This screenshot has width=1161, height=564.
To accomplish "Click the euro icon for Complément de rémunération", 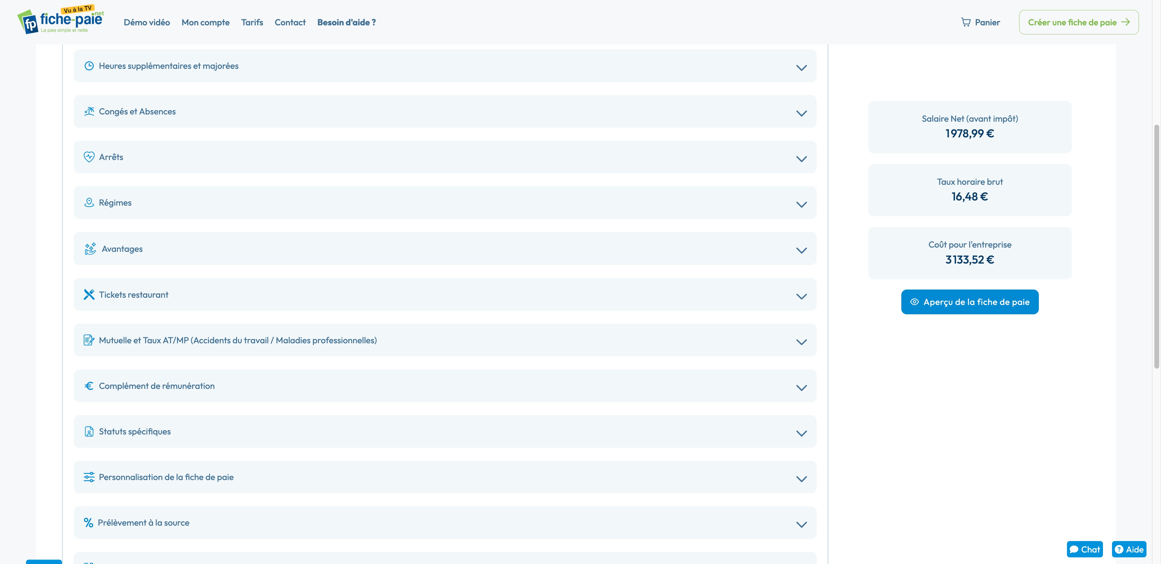I will click(89, 386).
